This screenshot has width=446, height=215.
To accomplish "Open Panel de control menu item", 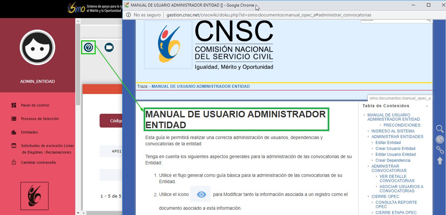I will 35,106.
